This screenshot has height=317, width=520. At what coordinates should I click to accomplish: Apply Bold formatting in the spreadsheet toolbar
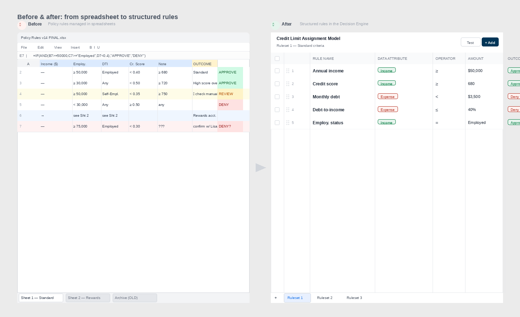pos(90,47)
